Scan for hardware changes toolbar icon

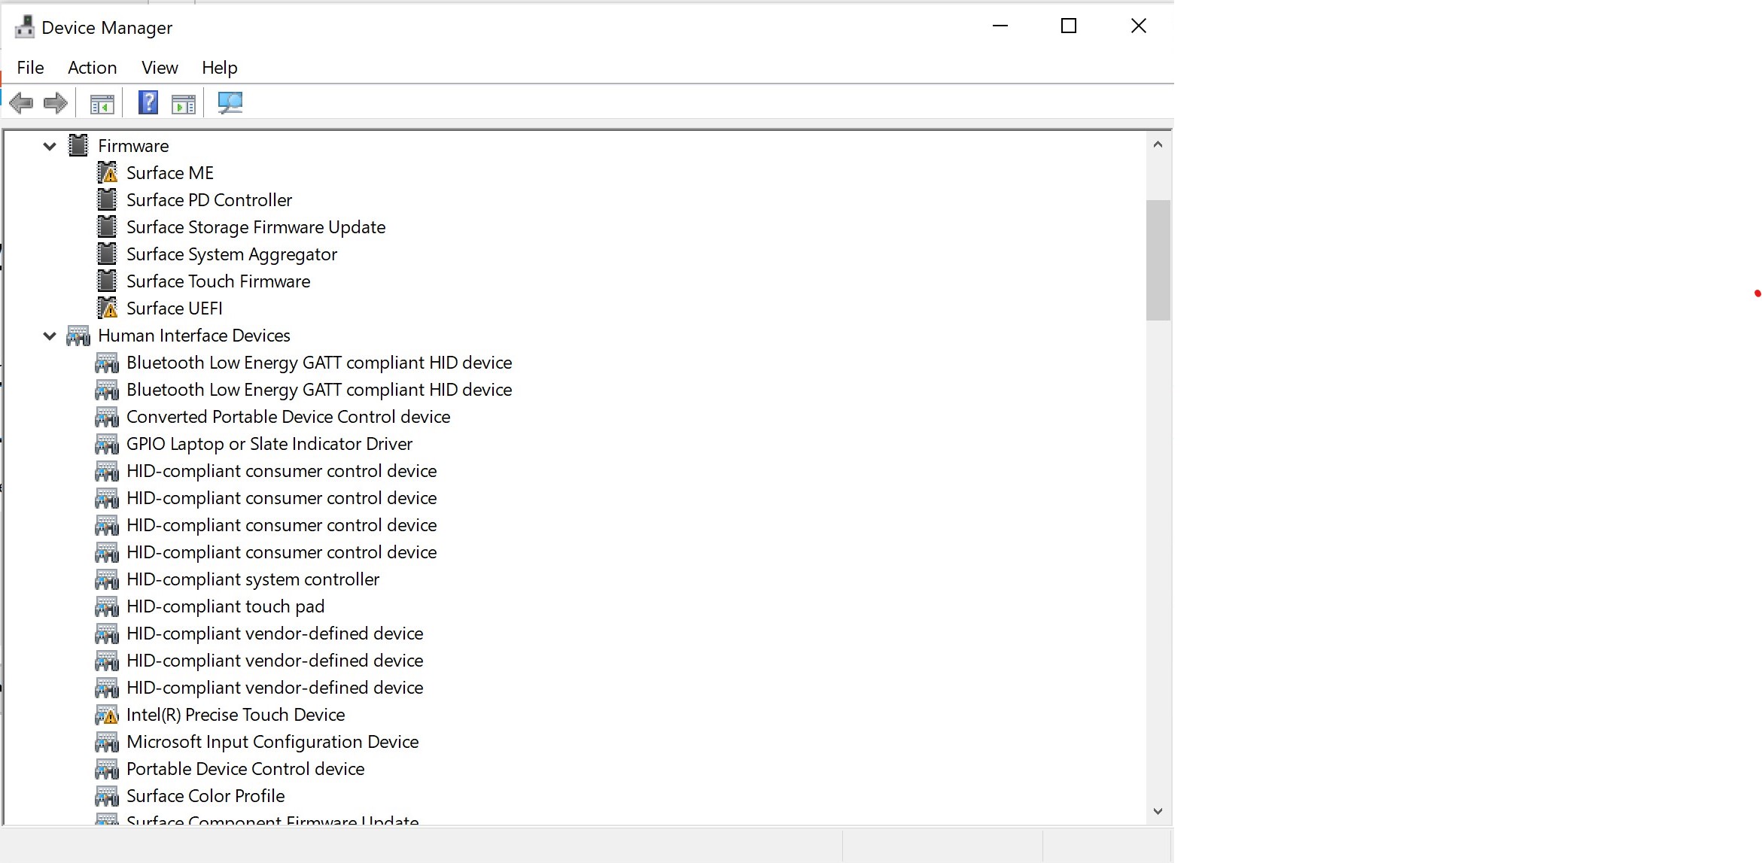click(230, 103)
